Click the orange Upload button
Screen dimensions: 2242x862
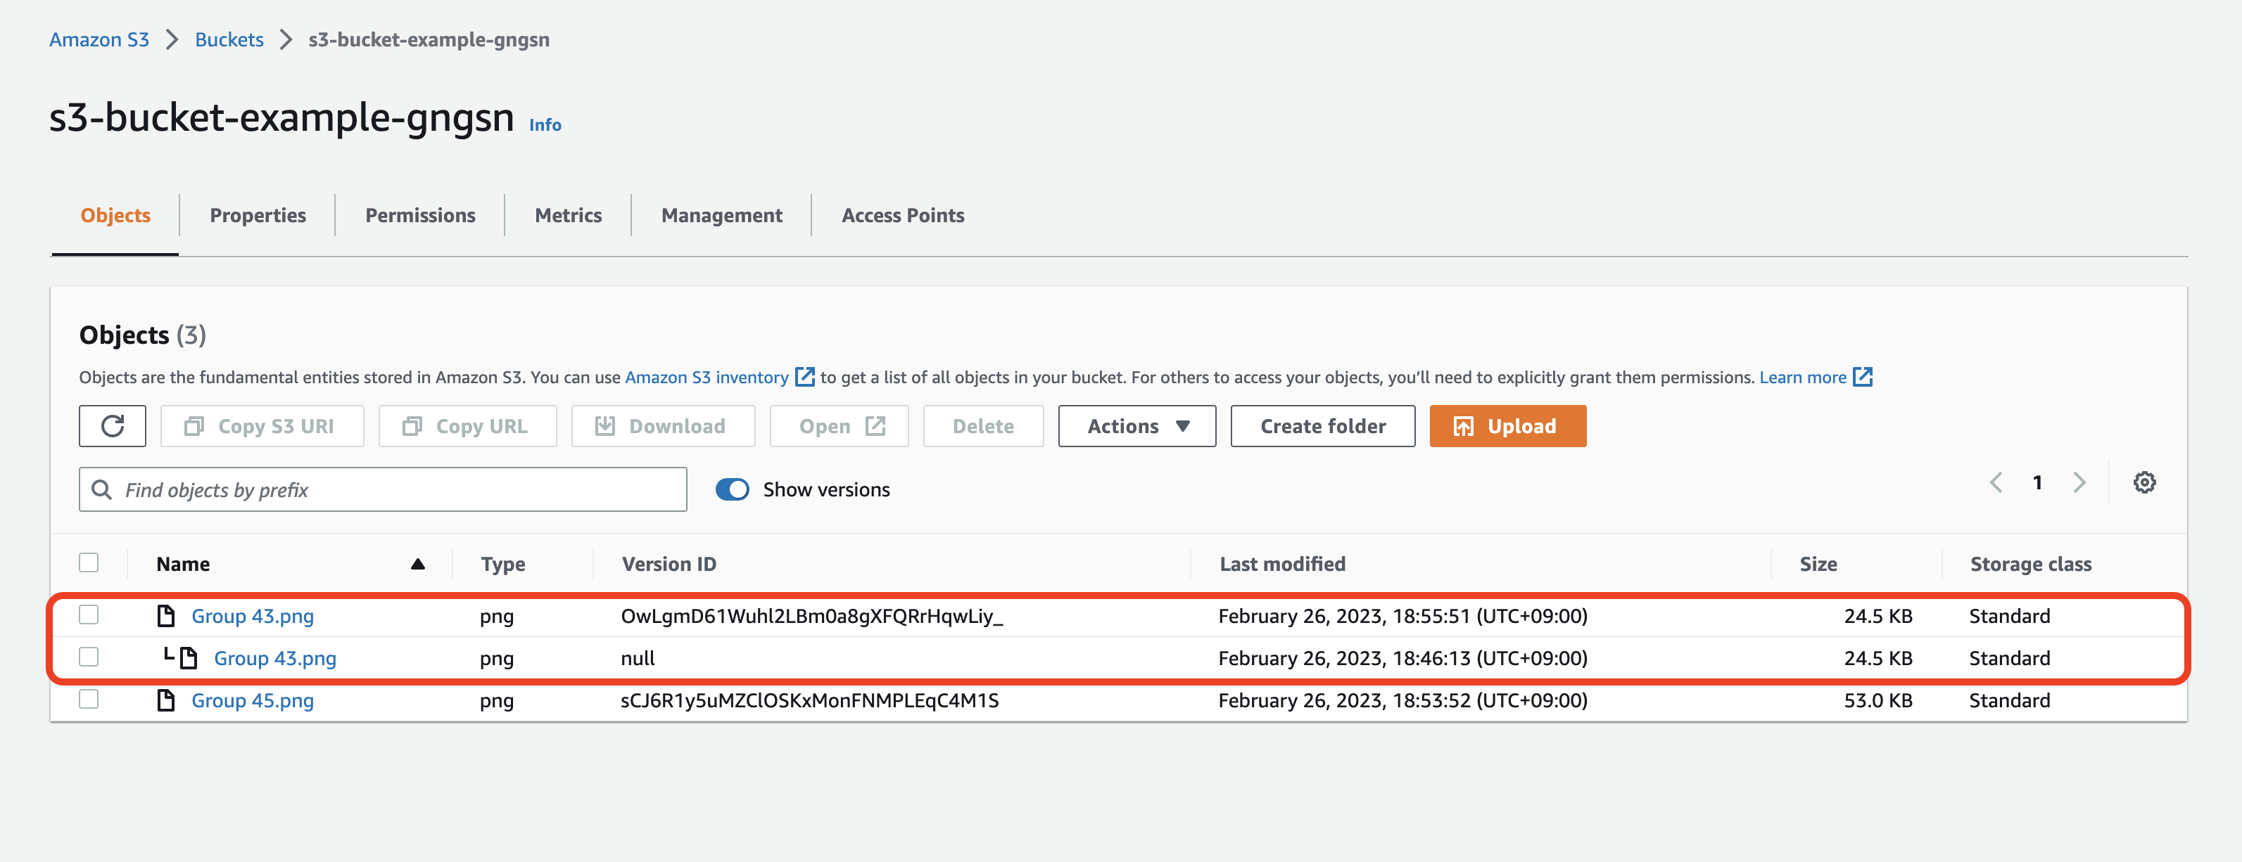pos(1507,426)
